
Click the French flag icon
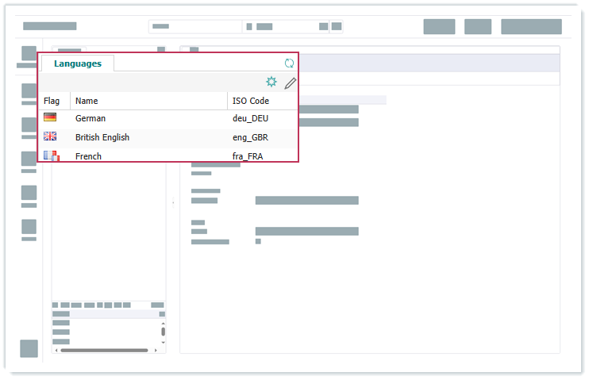tap(51, 155)
